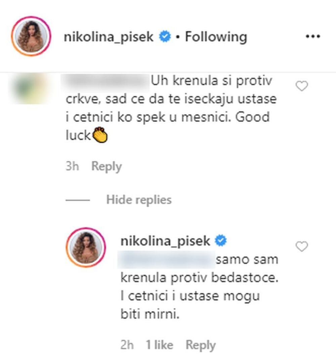Screen dimensions: 336x364
Task: Open the nikolina_pisek username in the reply
Action: (x=165, y=241)
